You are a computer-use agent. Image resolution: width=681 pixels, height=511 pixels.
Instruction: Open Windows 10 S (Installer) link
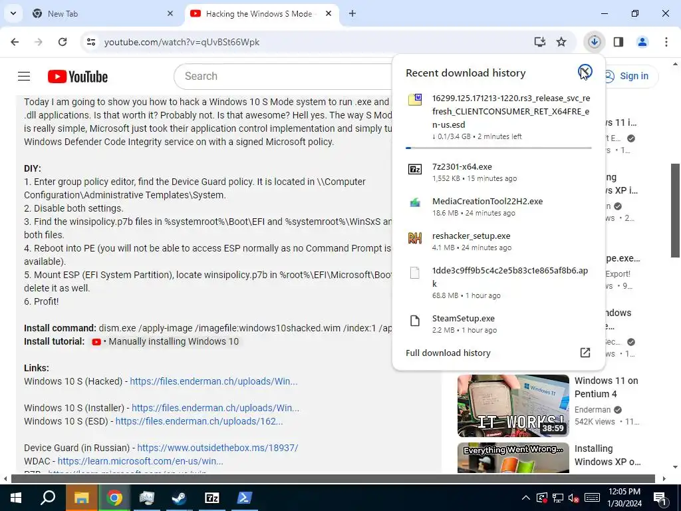click(215, 408)
